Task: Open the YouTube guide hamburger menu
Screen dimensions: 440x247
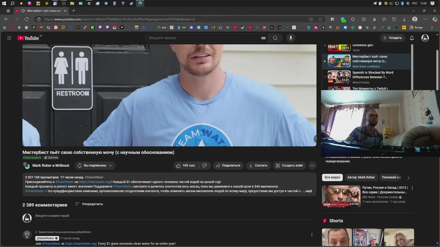Action: tap(9, 38)
